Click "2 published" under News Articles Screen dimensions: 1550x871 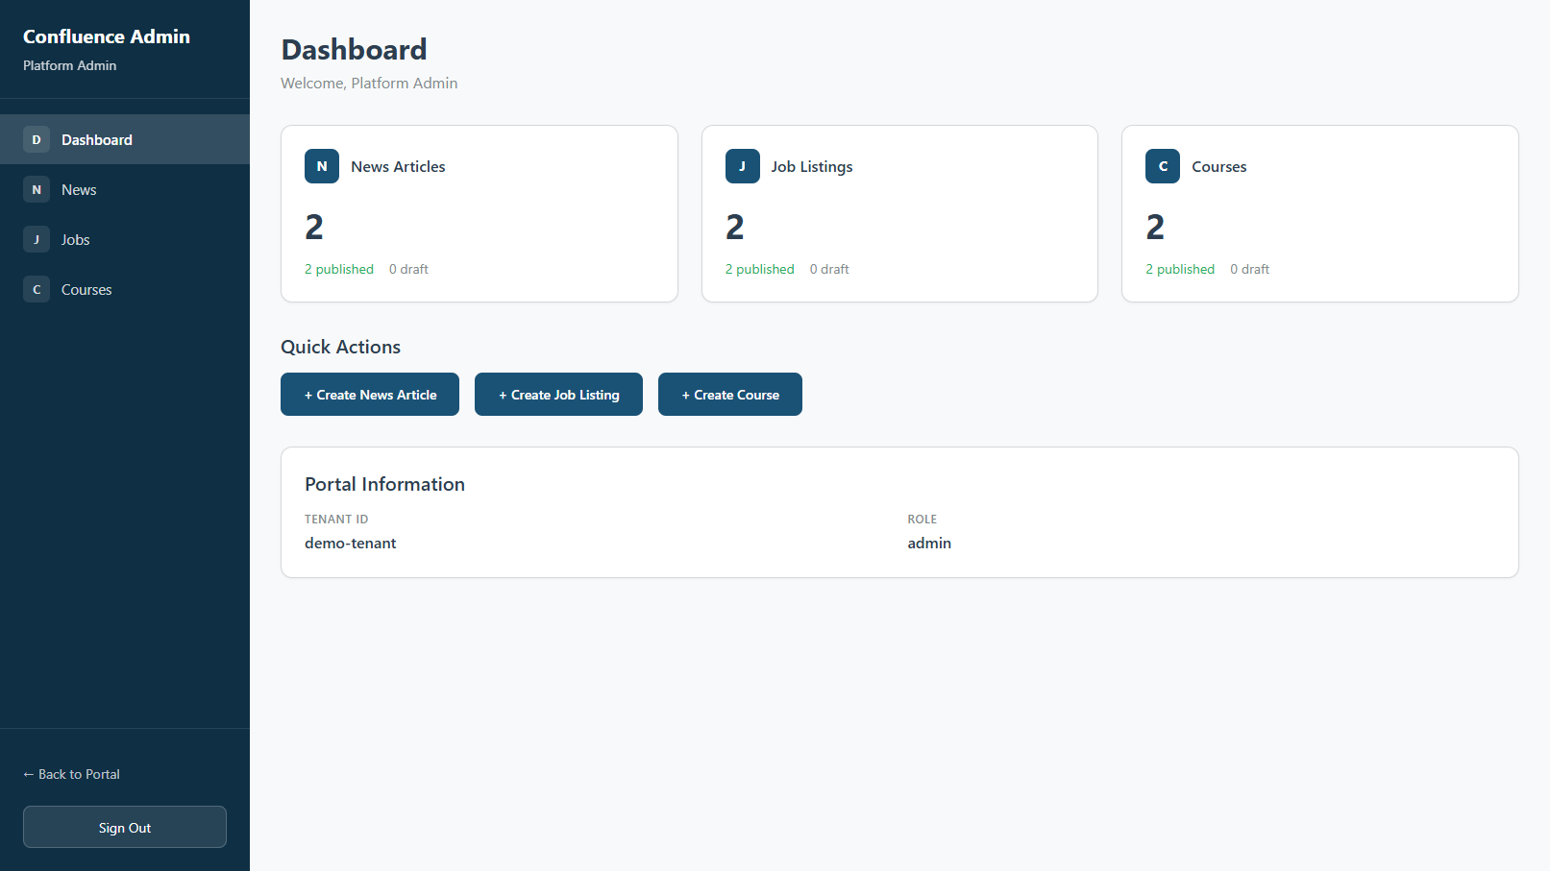pos(338,269)
